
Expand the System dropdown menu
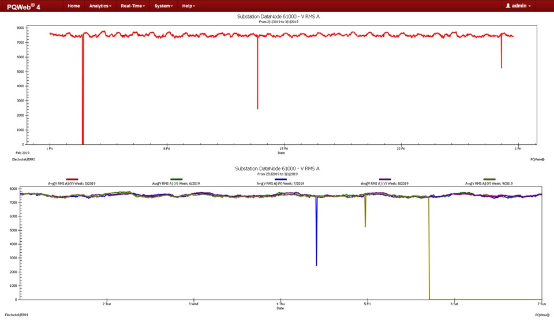point(163,6)
